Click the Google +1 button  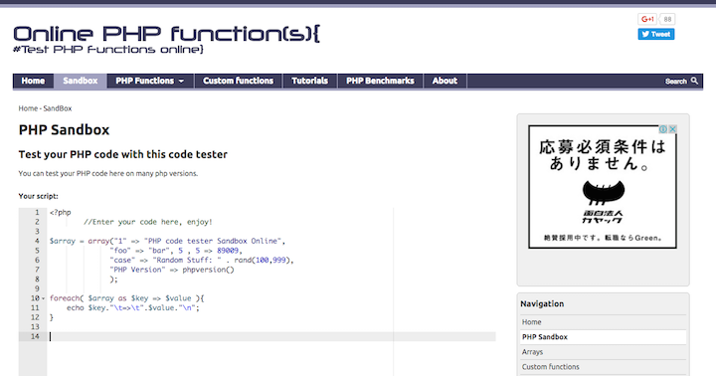[647, 19]
